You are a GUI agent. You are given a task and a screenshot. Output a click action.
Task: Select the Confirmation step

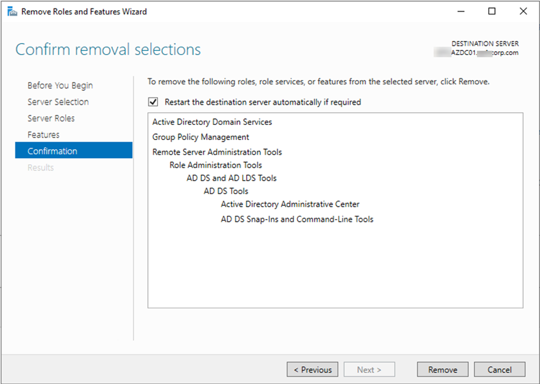coord(74,150)
